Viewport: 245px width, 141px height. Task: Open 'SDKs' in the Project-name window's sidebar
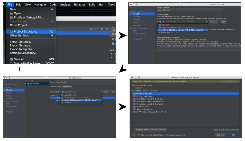click(135, 31)
